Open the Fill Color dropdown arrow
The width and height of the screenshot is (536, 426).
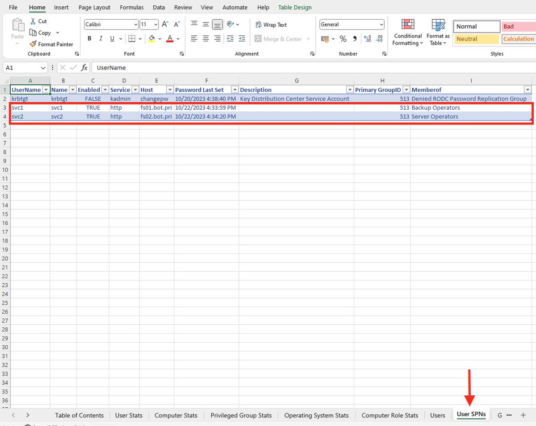pos(160,39)
